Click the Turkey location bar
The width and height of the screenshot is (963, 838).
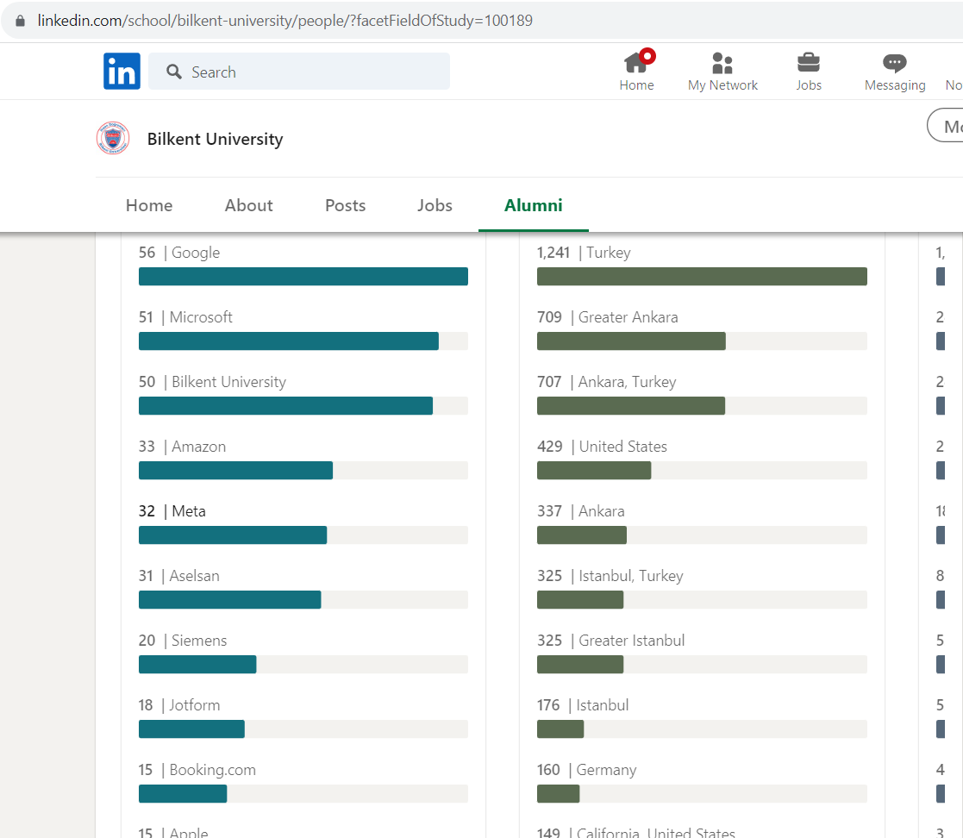tap(702, 277)
